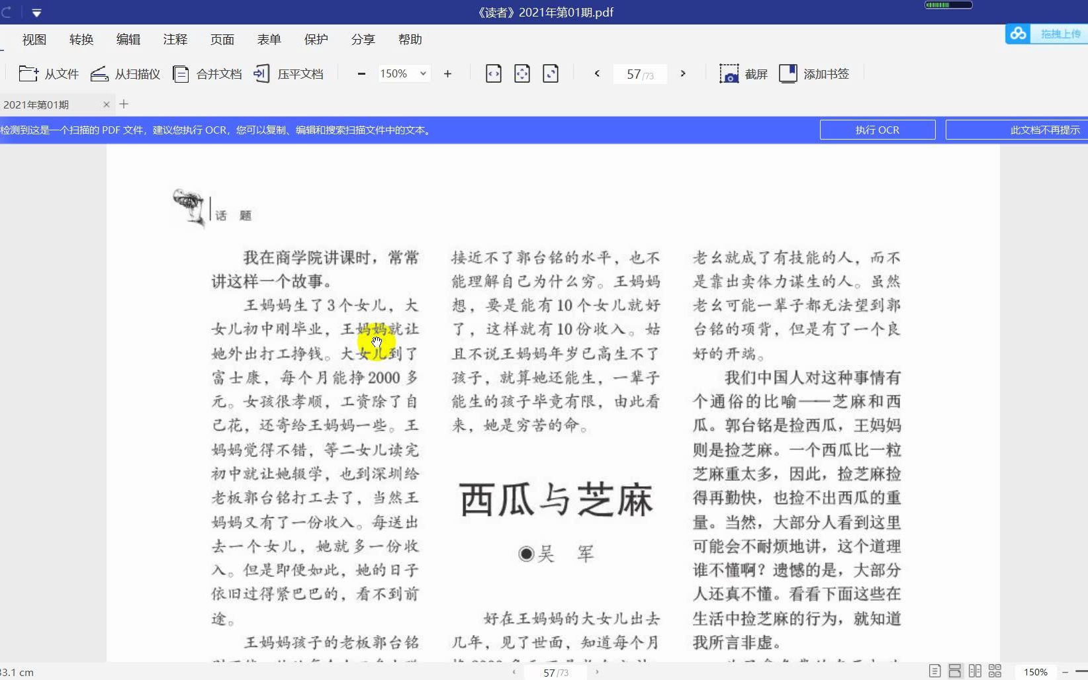Go to next page via toolbar arrow

[683, 73]
